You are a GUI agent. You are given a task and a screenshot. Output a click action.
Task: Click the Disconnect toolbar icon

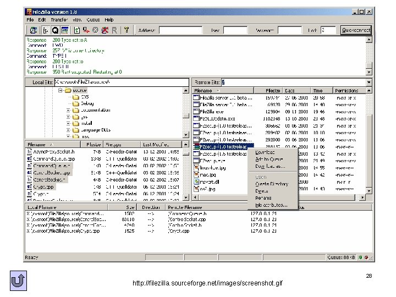coord(105,30)
